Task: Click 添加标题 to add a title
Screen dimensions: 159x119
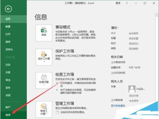Action: click(x=133, y=38)
